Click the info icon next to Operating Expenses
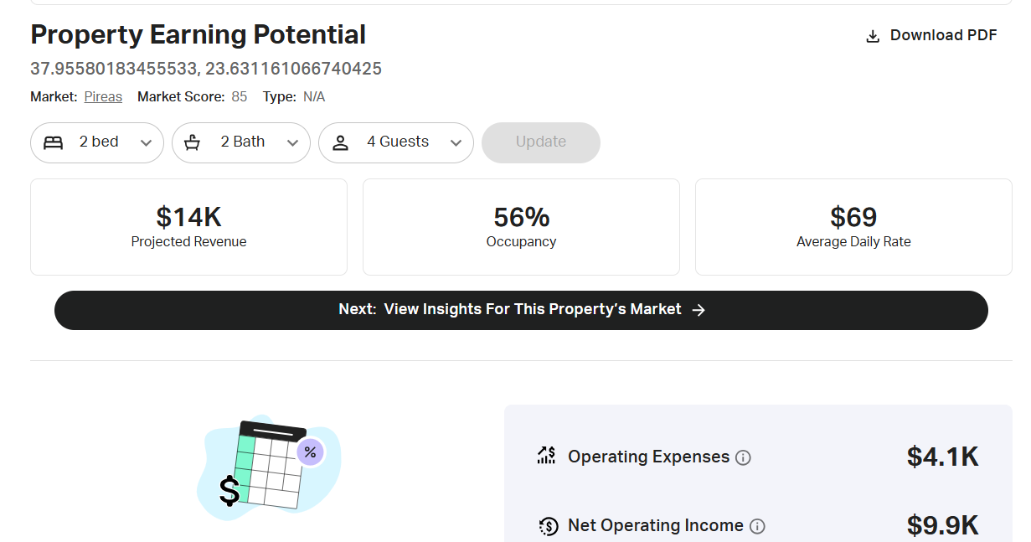 (x=743, y=457)
